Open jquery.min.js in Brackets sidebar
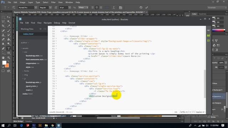Viewport: 228px width, 128px height. 32,86
